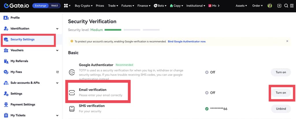
Task: Open the hamburger list menu icon
Action: coord(292,6)
